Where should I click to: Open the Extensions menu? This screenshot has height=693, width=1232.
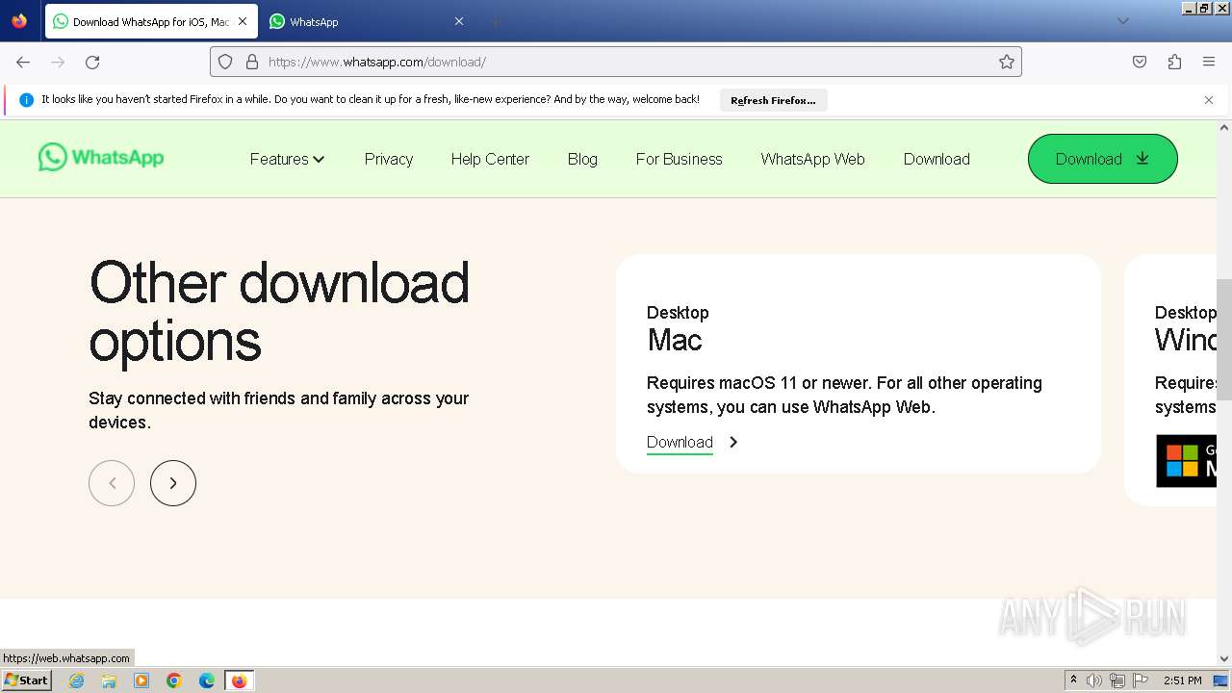coord(1174,62)
